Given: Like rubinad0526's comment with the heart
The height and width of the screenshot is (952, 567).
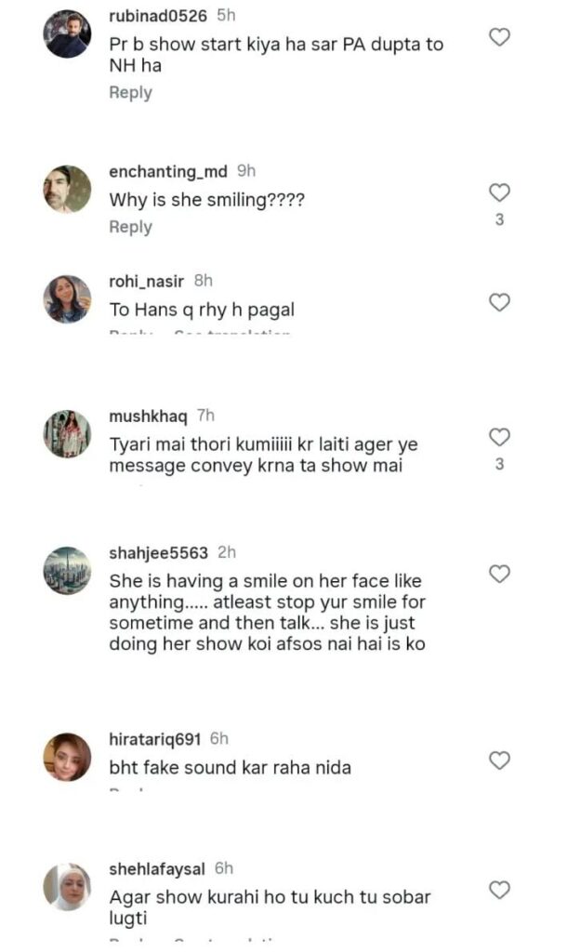Looking at the screenshot, I should [x=499, y=37].
